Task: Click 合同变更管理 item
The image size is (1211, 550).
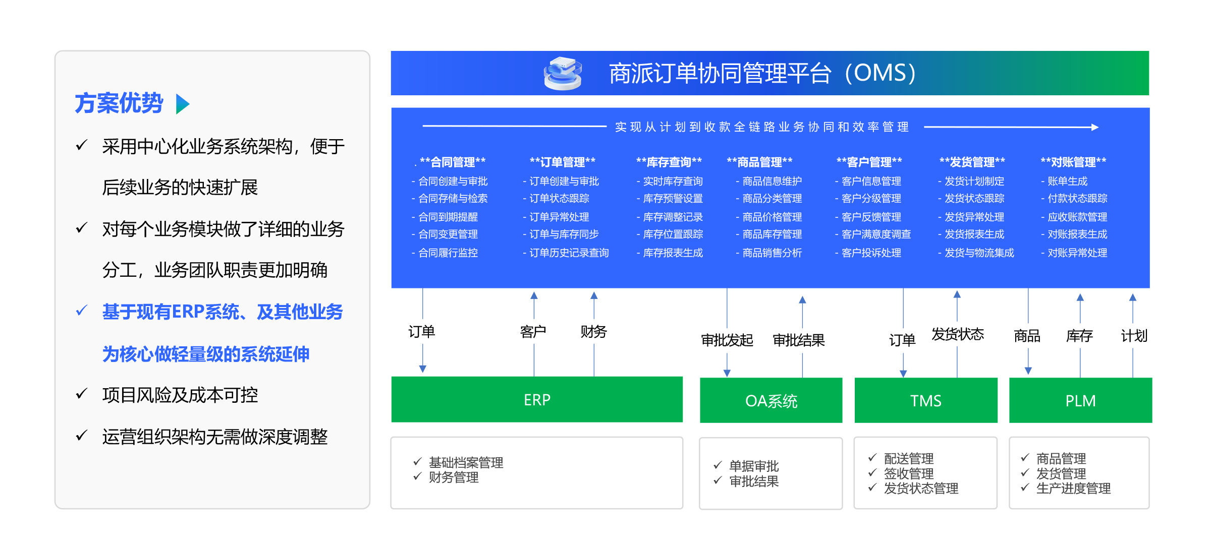Action: [x=445, y=234]
